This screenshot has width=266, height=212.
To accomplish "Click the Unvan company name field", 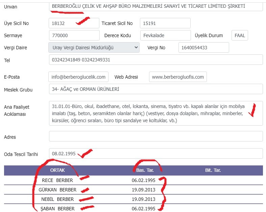I will coord(156,6).
